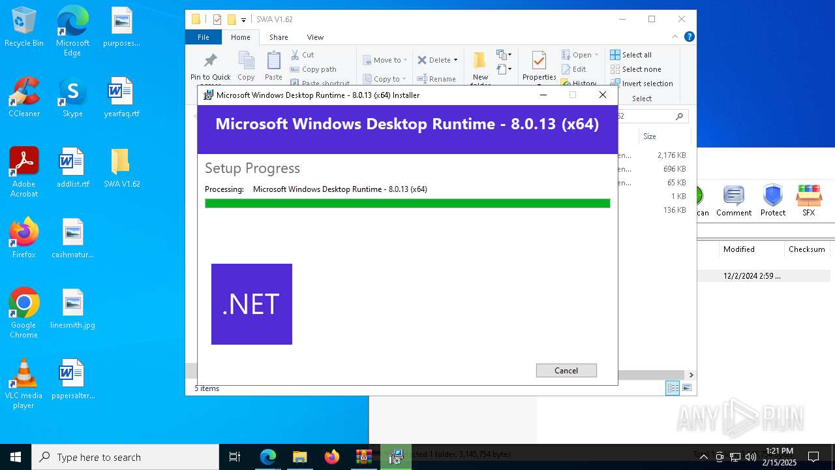Open Customize Quick Access Toolbar dropdown
Viewport: 835px width, 470px height.
click(243, 20)
